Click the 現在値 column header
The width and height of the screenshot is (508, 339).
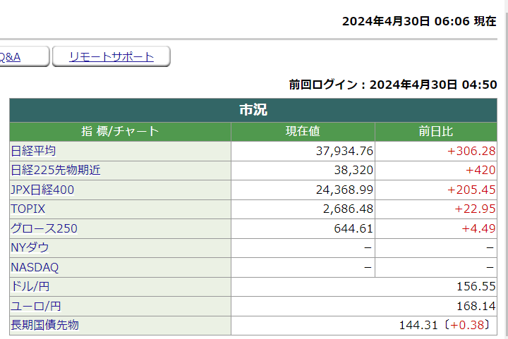click(303, 132)
